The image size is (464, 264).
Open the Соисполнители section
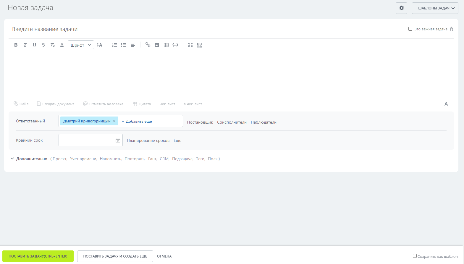click(x=232, y=122)
